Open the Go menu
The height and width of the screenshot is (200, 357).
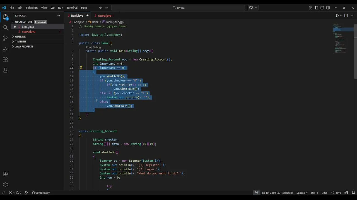(53, 8)
